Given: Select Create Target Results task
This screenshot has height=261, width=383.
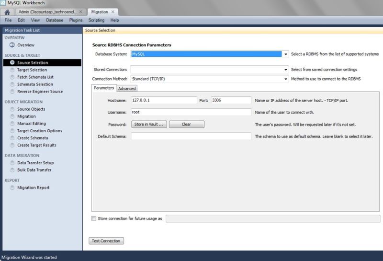Looking at the screenshot, I should 37,145.
